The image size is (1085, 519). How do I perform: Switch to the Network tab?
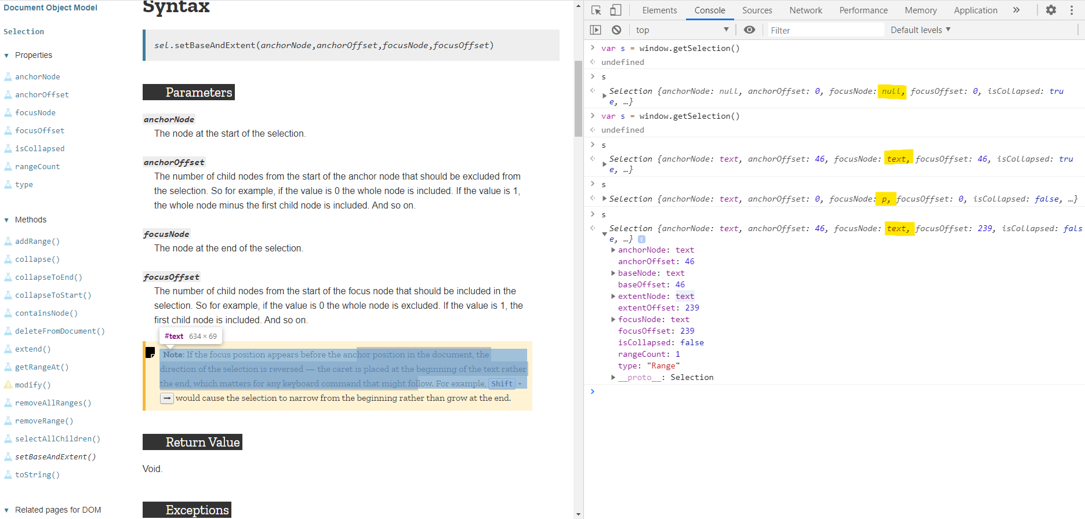coord(805,10)
